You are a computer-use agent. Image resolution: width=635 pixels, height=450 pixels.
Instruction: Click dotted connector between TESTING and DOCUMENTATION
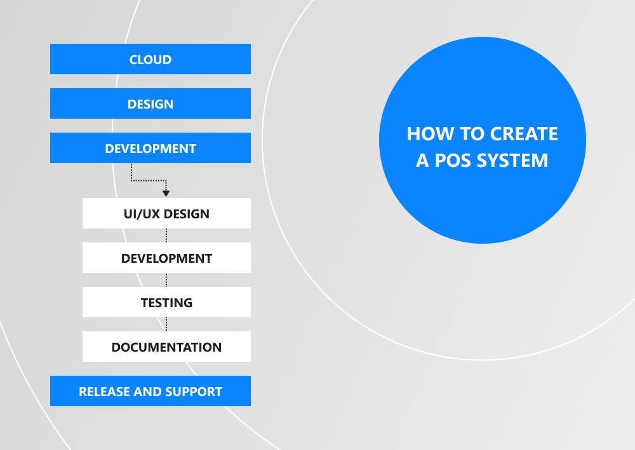pyautogui.click(x=166, y=324)
